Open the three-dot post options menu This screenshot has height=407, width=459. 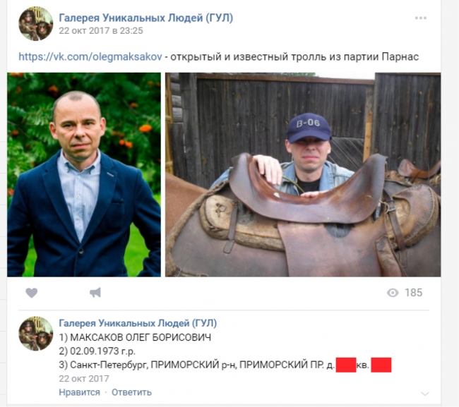tap(421, 18)
